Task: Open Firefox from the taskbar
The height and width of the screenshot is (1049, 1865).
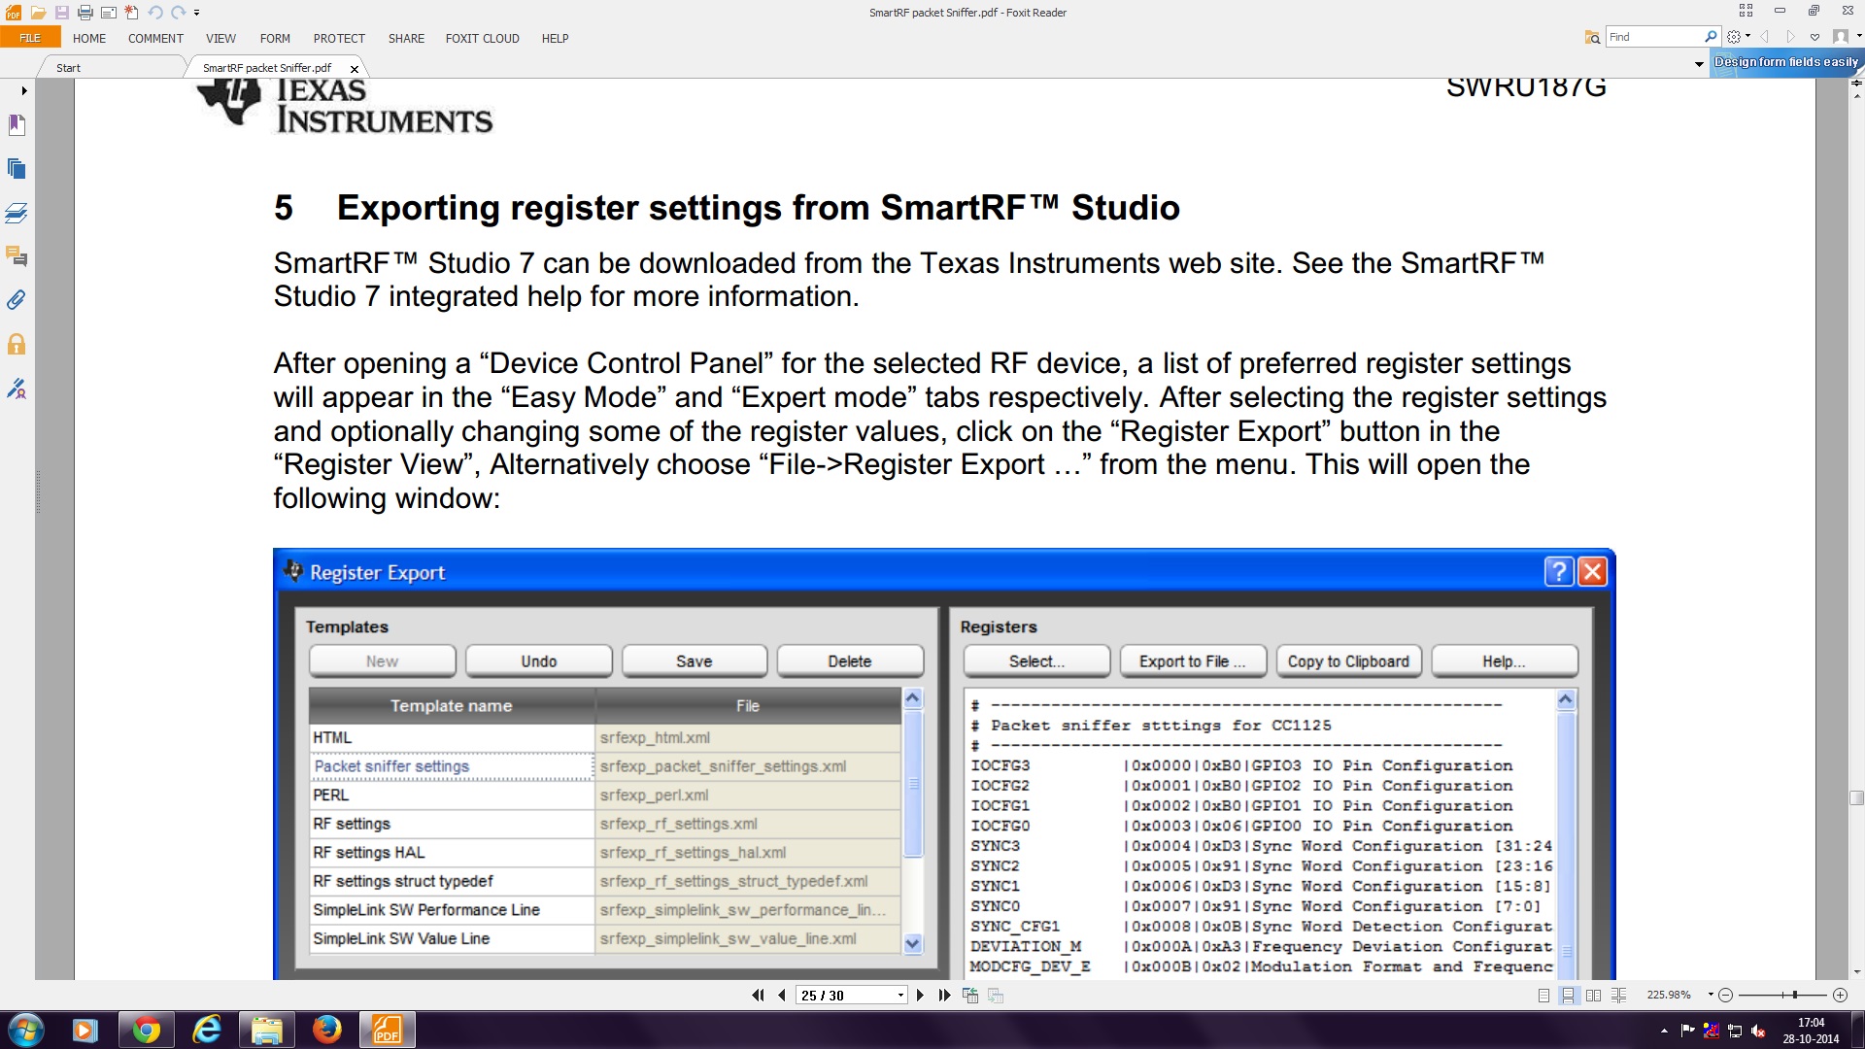Action: pos(327,1030)
